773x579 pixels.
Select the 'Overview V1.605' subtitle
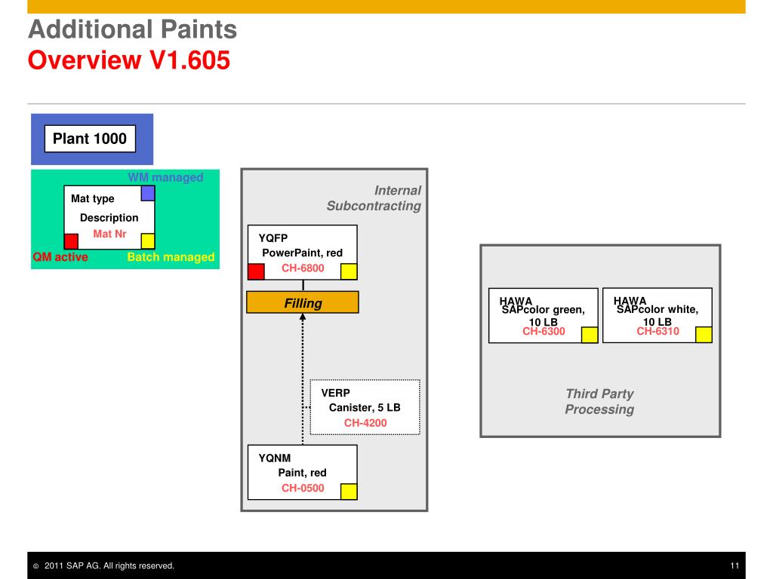tap(129, 60)
